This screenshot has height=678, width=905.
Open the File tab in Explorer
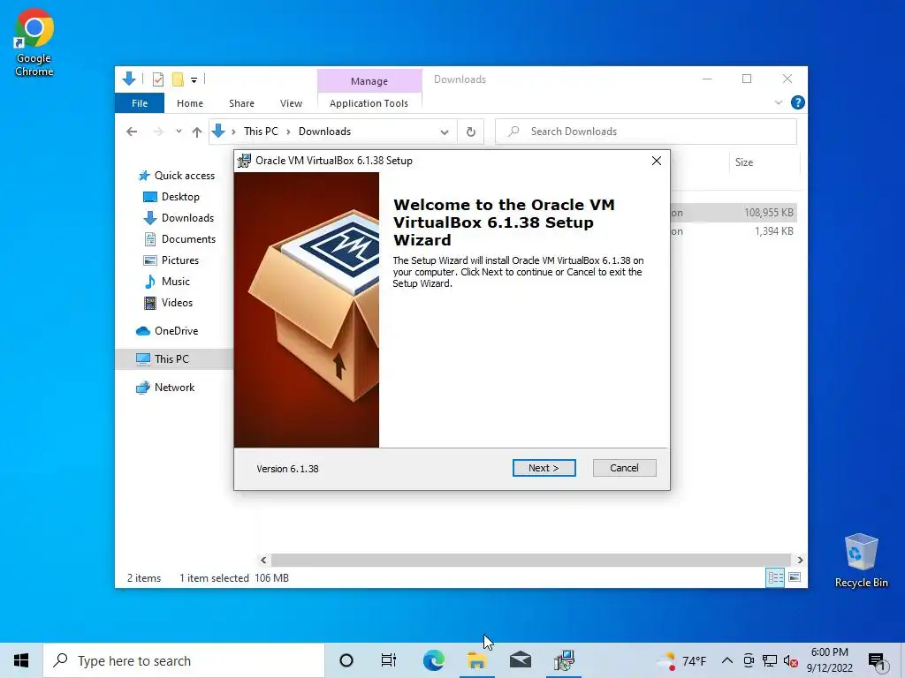click(140, 103)
